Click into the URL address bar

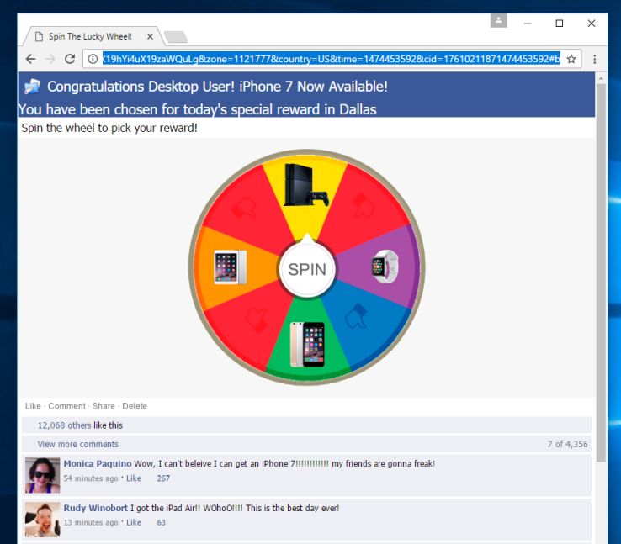click(332, 59)
